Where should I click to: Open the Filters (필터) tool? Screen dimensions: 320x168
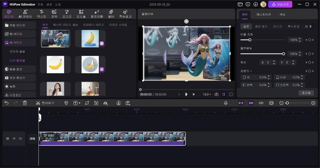(x=111, y=14)
